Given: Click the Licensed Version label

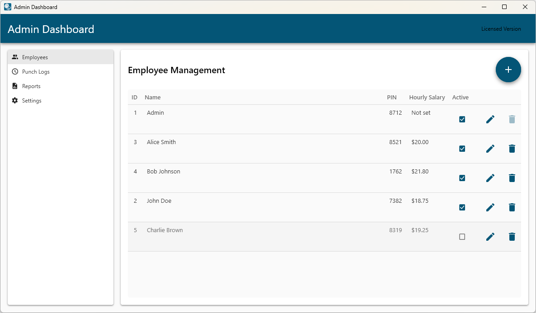Looking at the screenshot, I should point(501,28).
